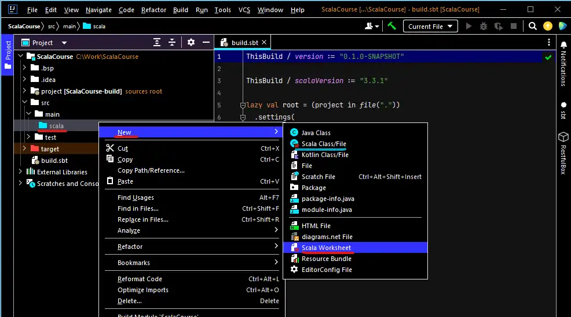Open the Current File run configuration dropdown
The height and width of the screenshot is (317, 571).
(431, 26)
